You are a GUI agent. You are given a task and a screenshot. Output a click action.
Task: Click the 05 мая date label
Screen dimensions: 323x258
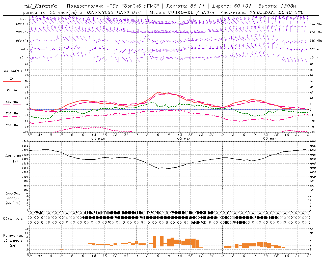[184, 139]
